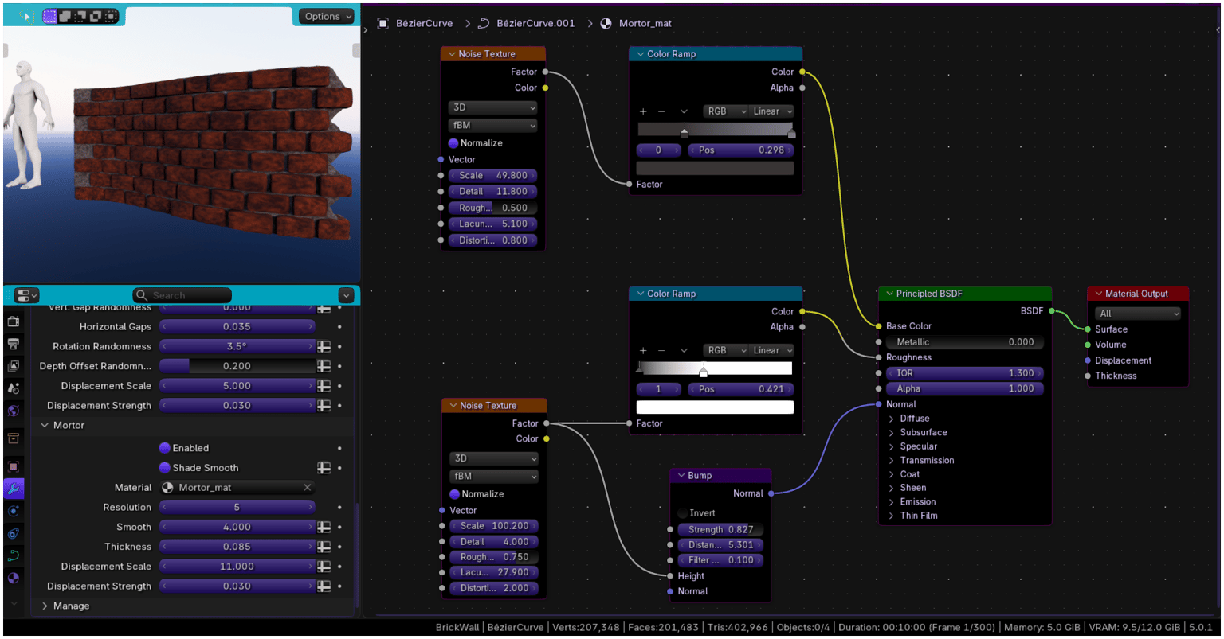Screen dimensions: 1224x639
Task: Open the Options dropdown in viewport
Action: pyautogui.click(x=328, y=16)
